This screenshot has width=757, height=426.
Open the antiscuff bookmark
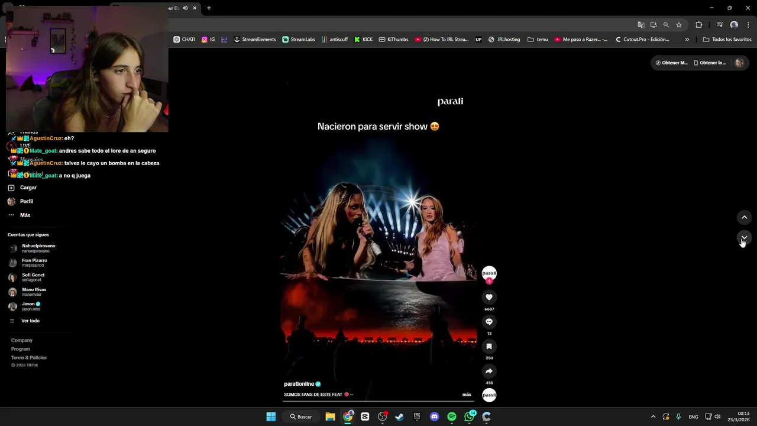pos(335,40)
